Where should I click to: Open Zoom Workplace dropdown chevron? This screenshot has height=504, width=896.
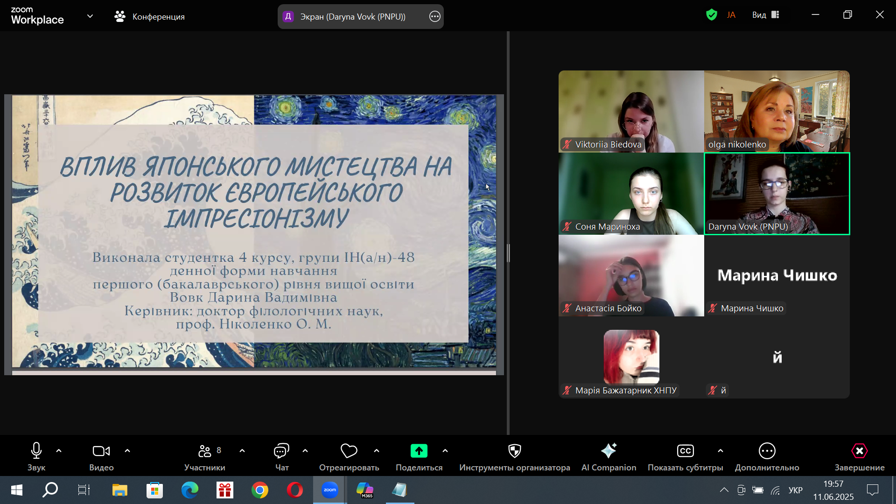coord(90,16)
